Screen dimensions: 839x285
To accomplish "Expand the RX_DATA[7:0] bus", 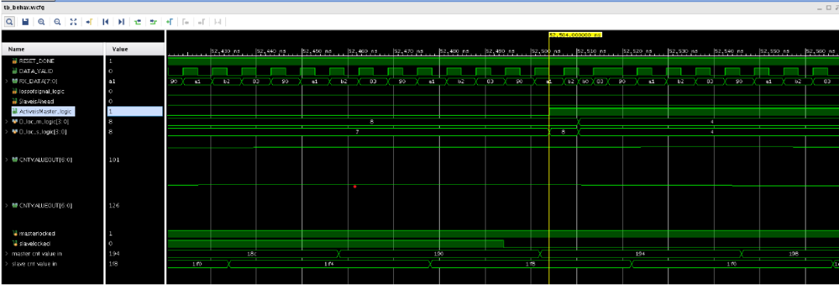I will pyautogui.click(x=6, y=81).
